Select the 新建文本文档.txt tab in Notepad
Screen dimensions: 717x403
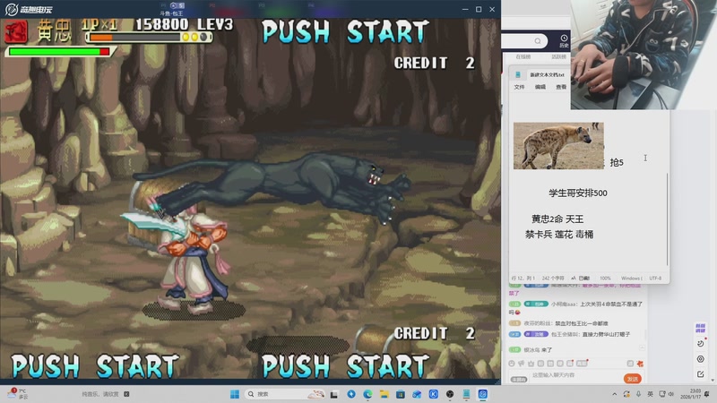pyautogui.click(x=547, y=74)
